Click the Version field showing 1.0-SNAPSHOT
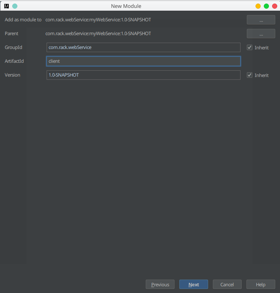 (x=143, y=75)
